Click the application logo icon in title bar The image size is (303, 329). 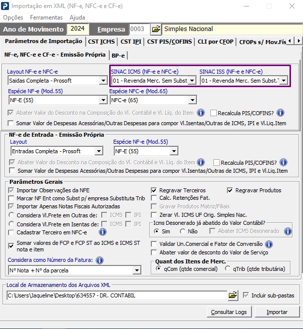(x=6, y=6)
